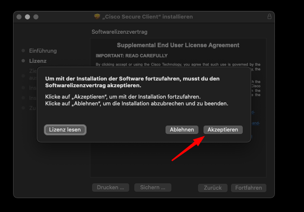Viewport: 304px width, 212px height.
Task: Select the Einführung step in sidebar
Action: click(43, 51)
